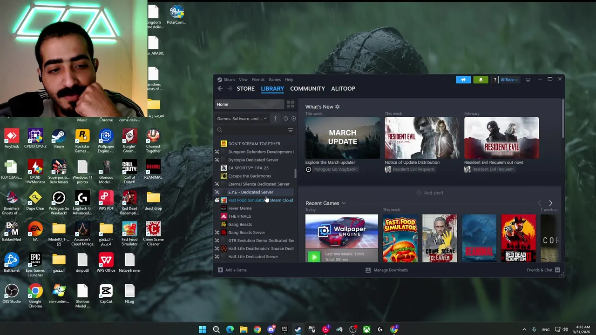Open the green notifications bell
This screenshot has width=596, height=335.
point(481,80)
